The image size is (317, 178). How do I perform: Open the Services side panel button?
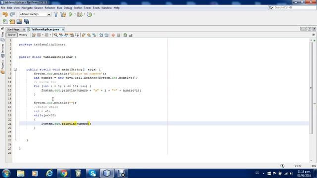[2, 50]
